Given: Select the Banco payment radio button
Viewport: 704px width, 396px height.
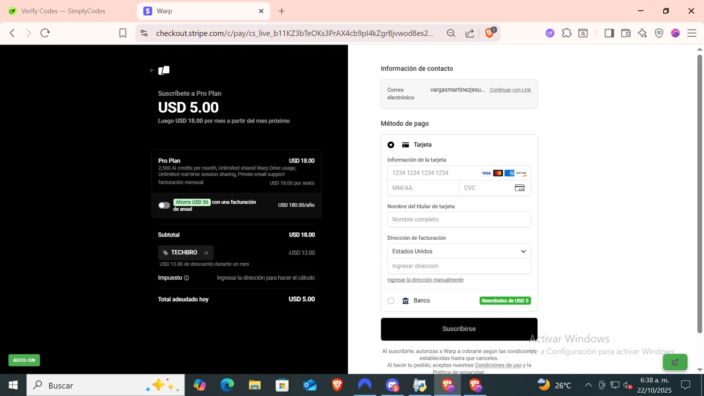Looking at the screenshot, I should pos(391,301).
